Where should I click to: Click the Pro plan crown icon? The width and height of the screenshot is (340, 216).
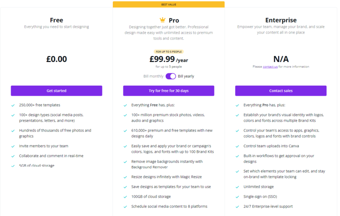(162, 20)
